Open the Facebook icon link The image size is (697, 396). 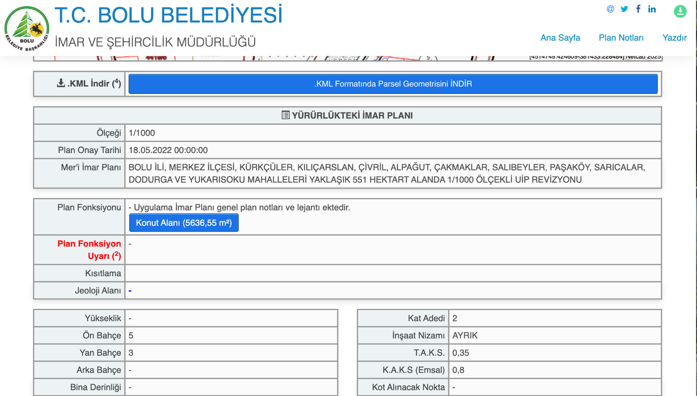[x=638, y=9]
